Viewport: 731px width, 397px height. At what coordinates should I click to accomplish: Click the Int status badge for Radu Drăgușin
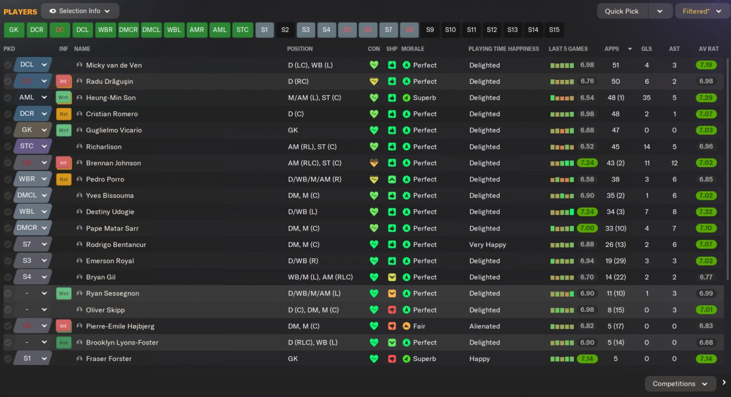(63, 82)
